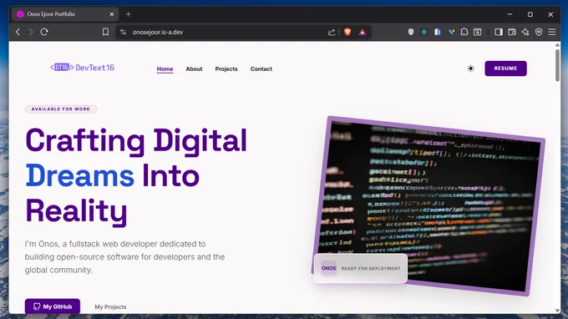The width and height of the screenshot is (568, 319).
Task: Click the page vertical scrollbar thumb
Action: [557, 65]
